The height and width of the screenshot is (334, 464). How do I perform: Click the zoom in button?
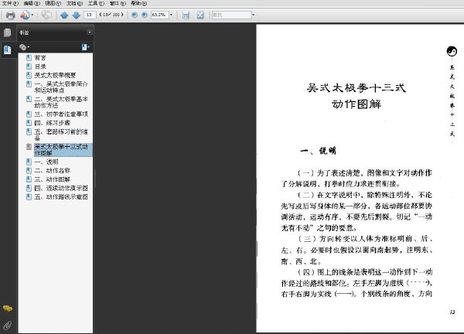[145, 15]
